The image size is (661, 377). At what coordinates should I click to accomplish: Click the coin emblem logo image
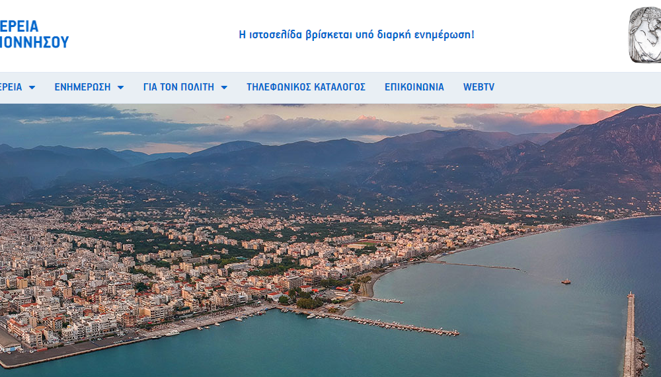coord(644,35)
